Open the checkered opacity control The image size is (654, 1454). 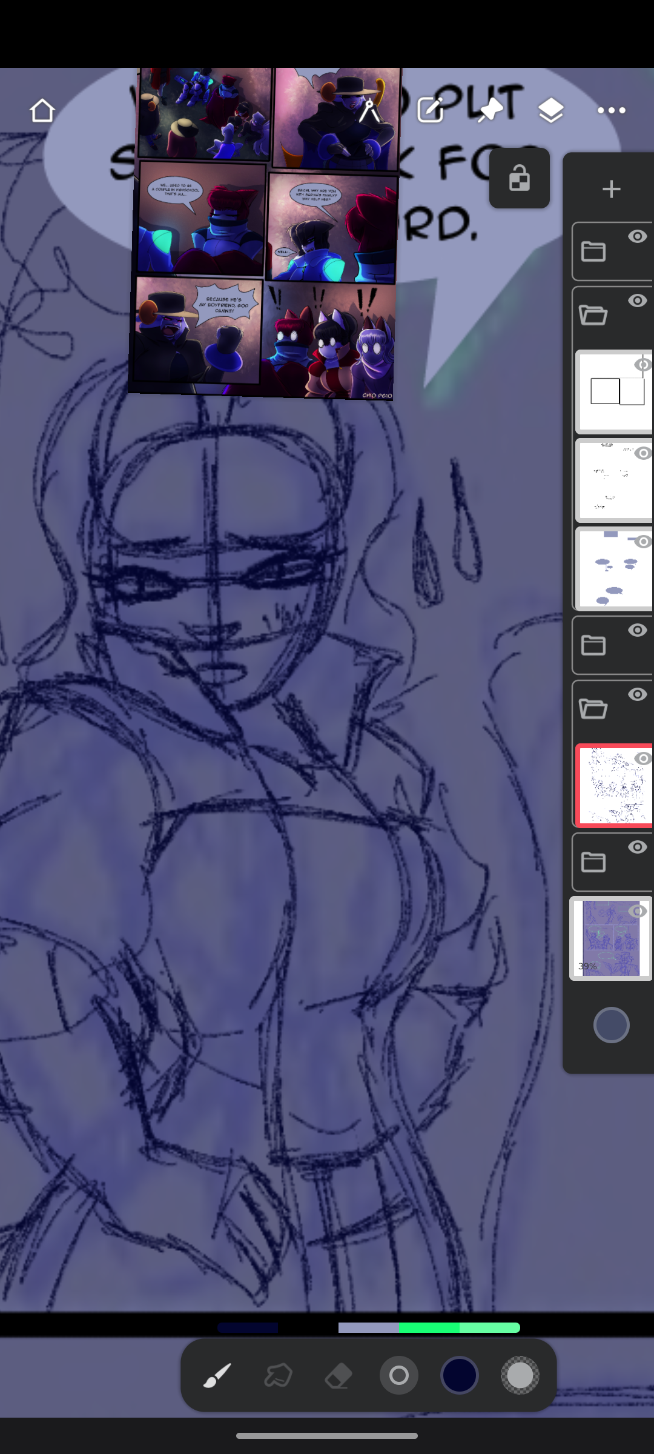click(520, 1375)
